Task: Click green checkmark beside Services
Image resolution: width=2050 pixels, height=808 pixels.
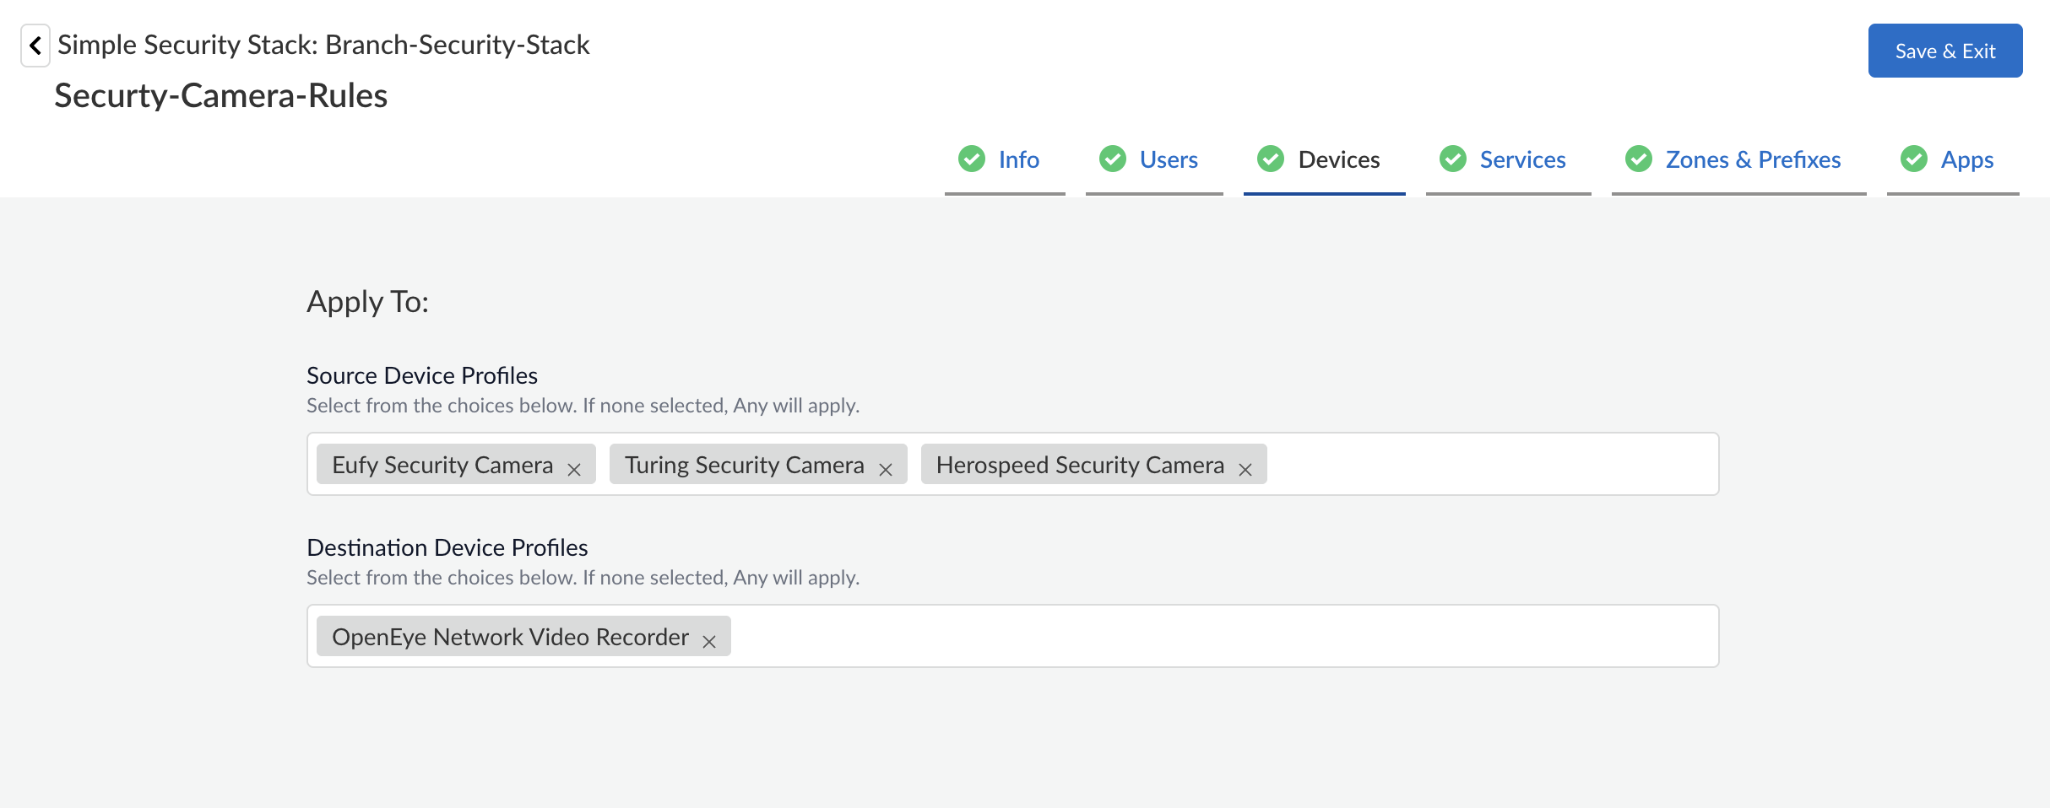Action: click(1453, 159)
